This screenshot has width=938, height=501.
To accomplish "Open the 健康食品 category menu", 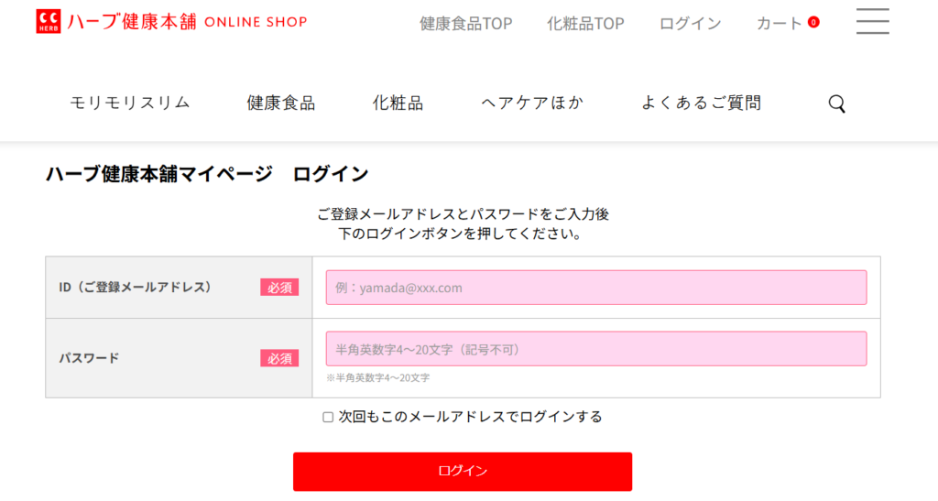I will [281, 103].
